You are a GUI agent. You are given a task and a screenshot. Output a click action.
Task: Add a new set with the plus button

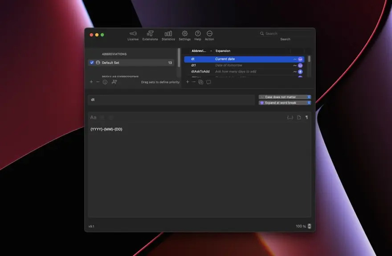click(91, 82)
